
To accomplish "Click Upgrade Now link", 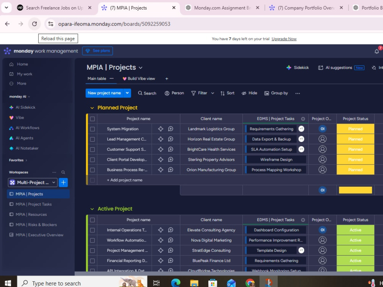I will [284, 39].
